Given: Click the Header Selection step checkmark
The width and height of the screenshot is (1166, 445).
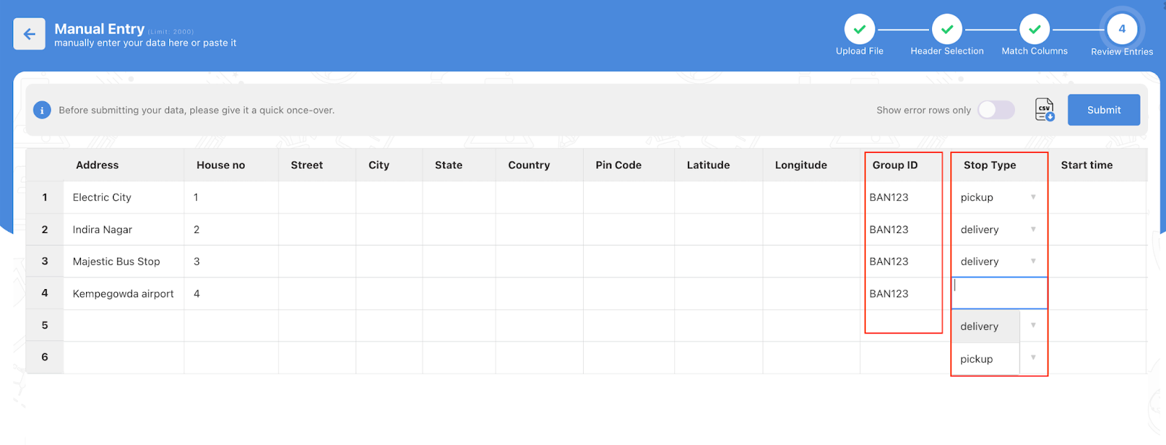Looking at the screenshot, I should [947, 30].
